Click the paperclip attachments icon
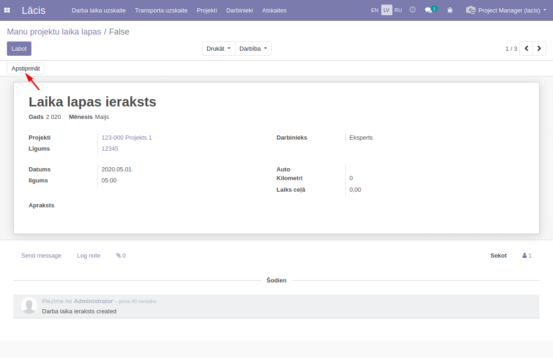The height and width of the screenshot is (358, 553). [x=119, y=255]
